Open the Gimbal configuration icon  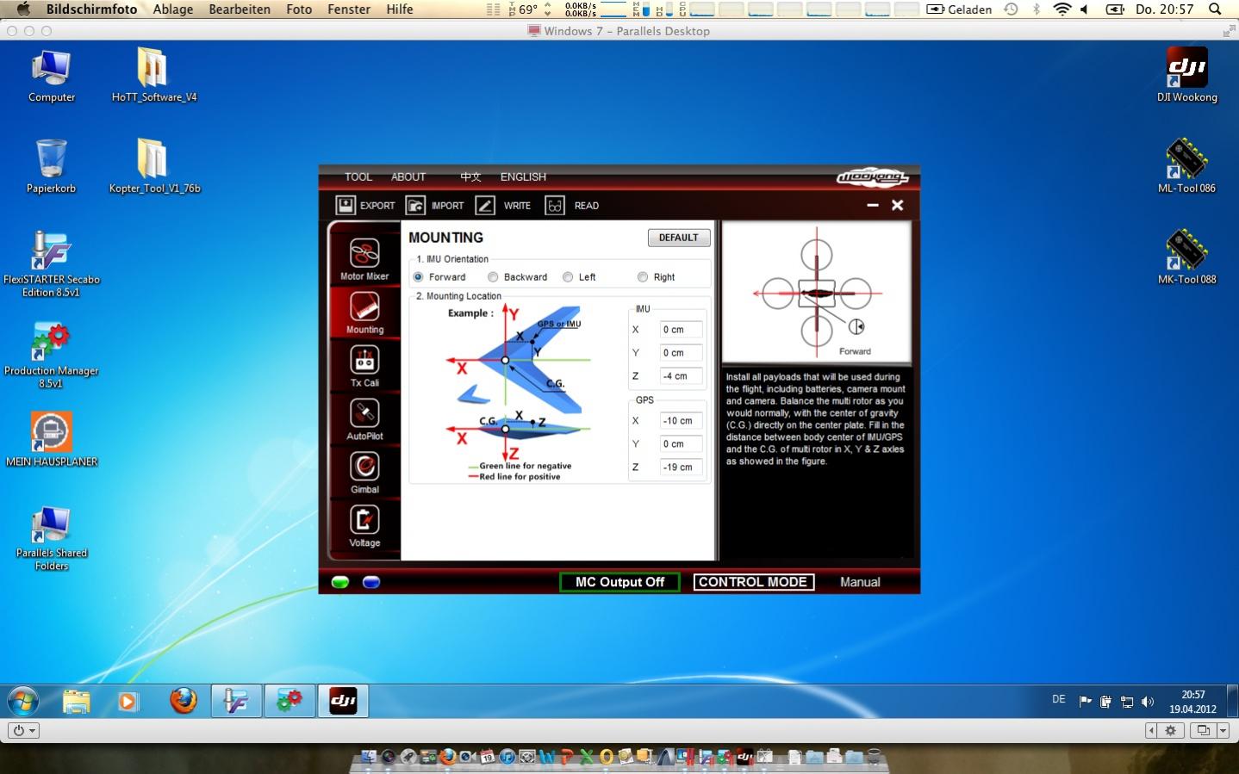(364, 468)
